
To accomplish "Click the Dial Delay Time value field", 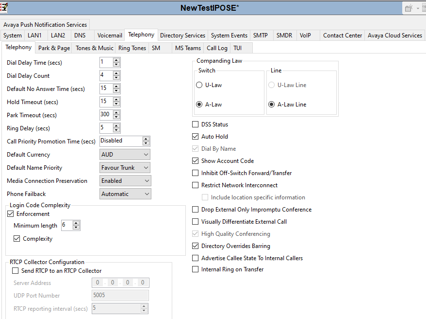I will click(x=106, y=62).
